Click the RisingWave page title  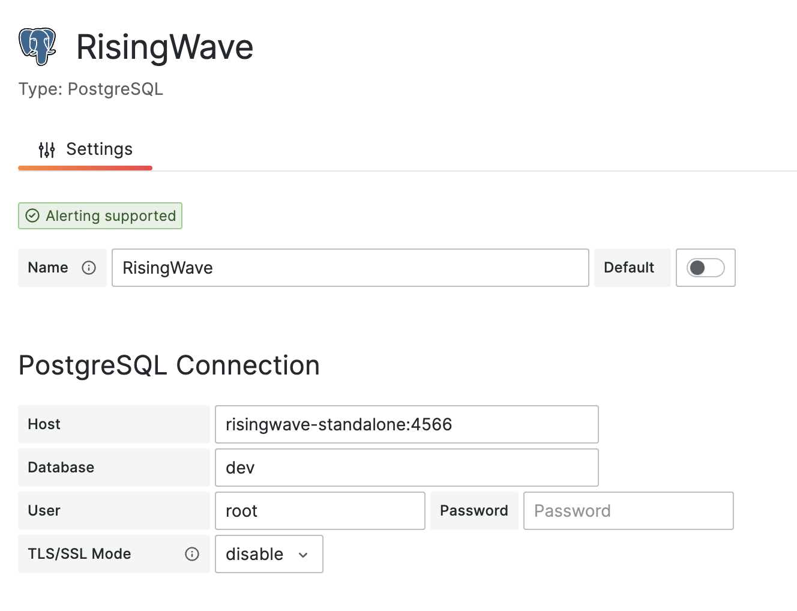165,47
